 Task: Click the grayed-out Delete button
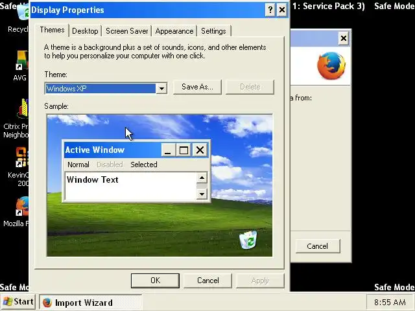pyautogui.click(x=250, y=87)
